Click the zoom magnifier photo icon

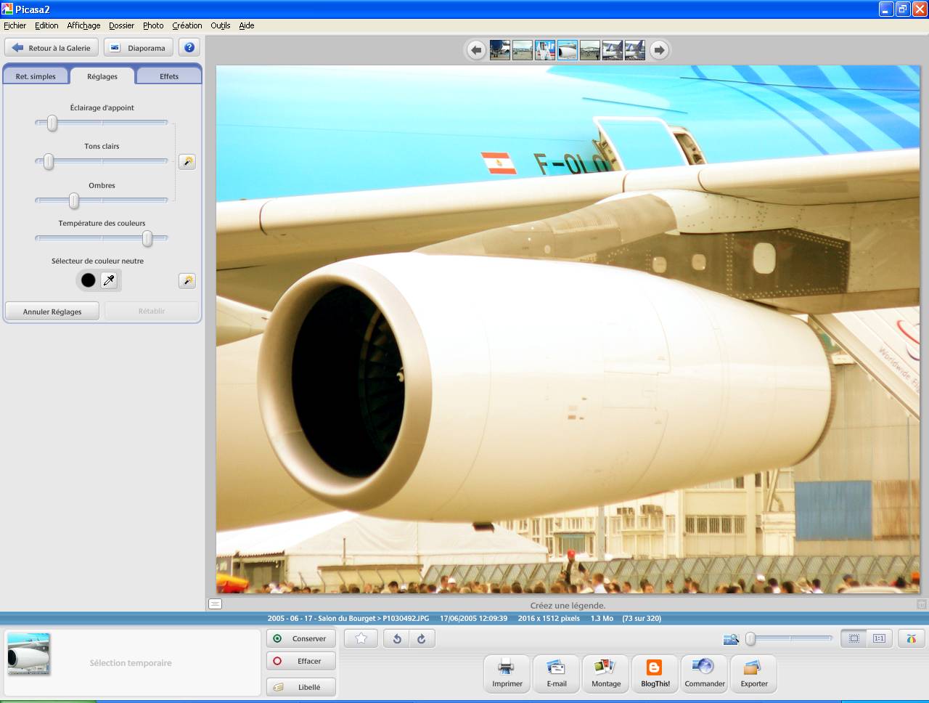(x=731, y=639)
